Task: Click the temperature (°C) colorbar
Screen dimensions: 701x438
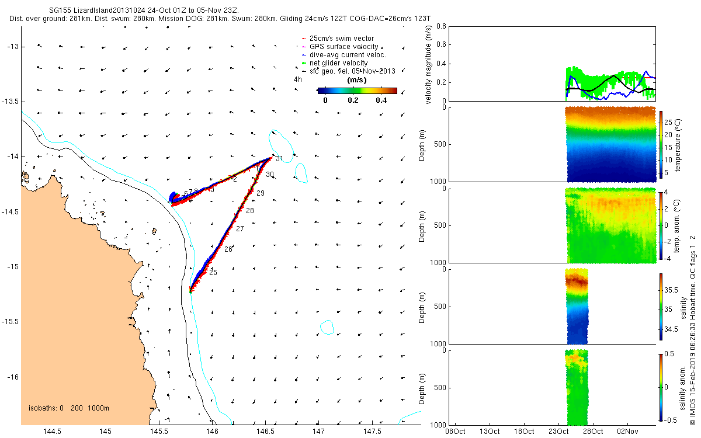Action: (x=662, y=144)
